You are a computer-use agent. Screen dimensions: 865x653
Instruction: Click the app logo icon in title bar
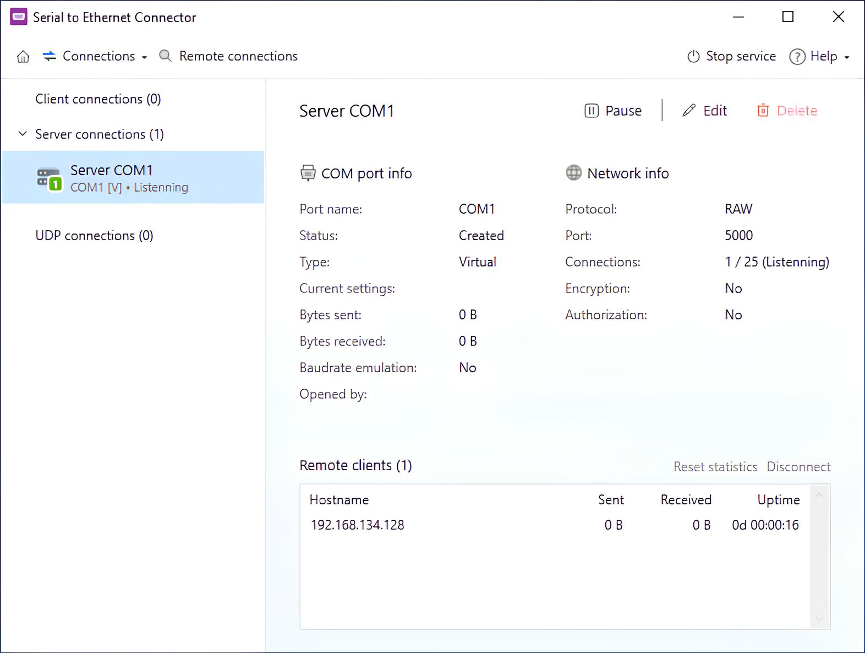click(19, 17)
